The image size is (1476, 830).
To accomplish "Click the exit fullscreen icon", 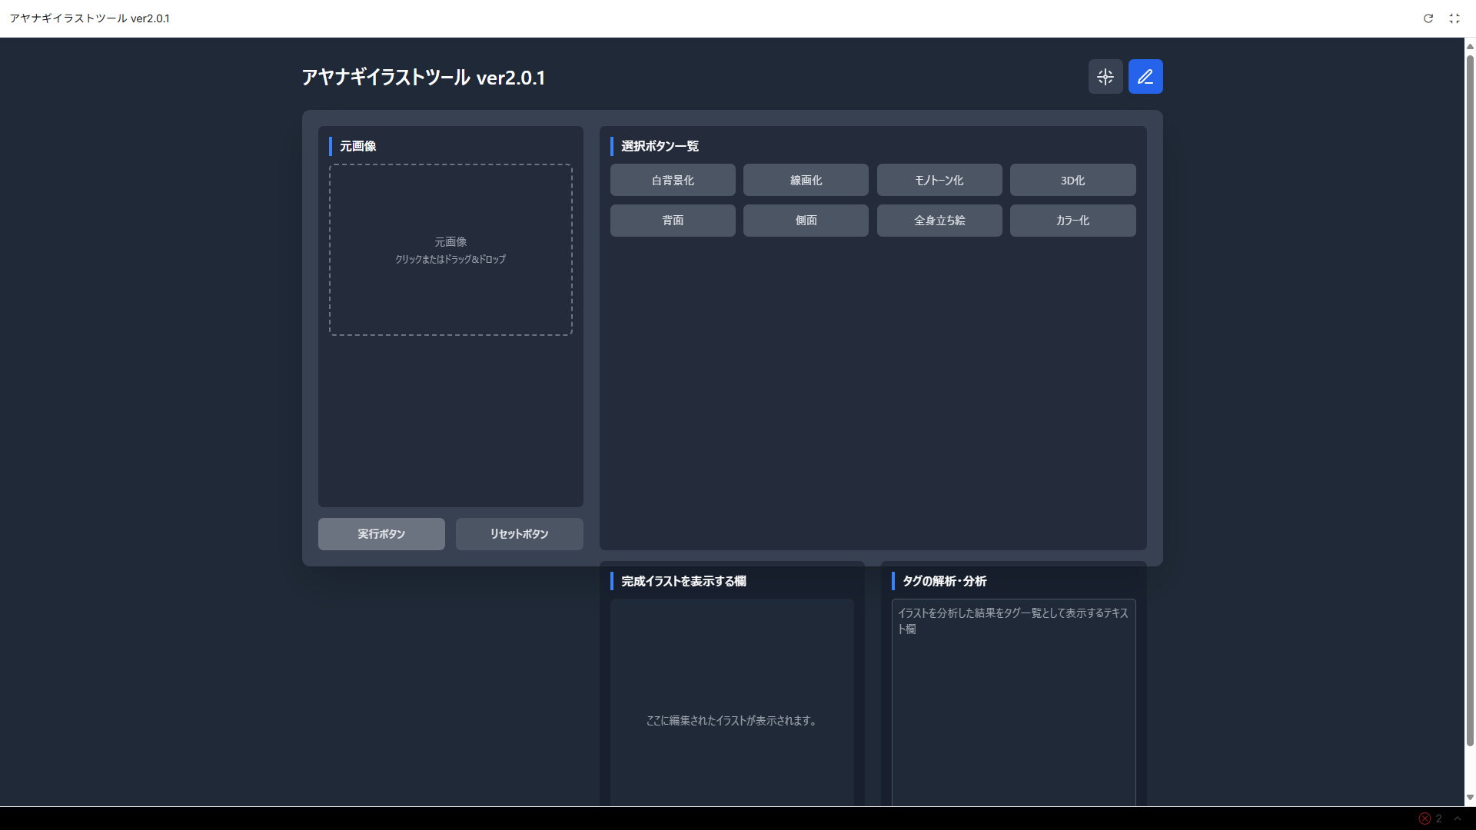I will coord(1454,18).
